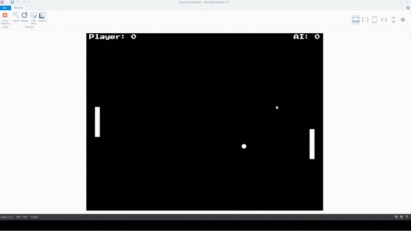Click the Edit Slide button
Image resolution: width=411 pixels, height=231 pixels.
pyautogui.click(x=34, y=18)
